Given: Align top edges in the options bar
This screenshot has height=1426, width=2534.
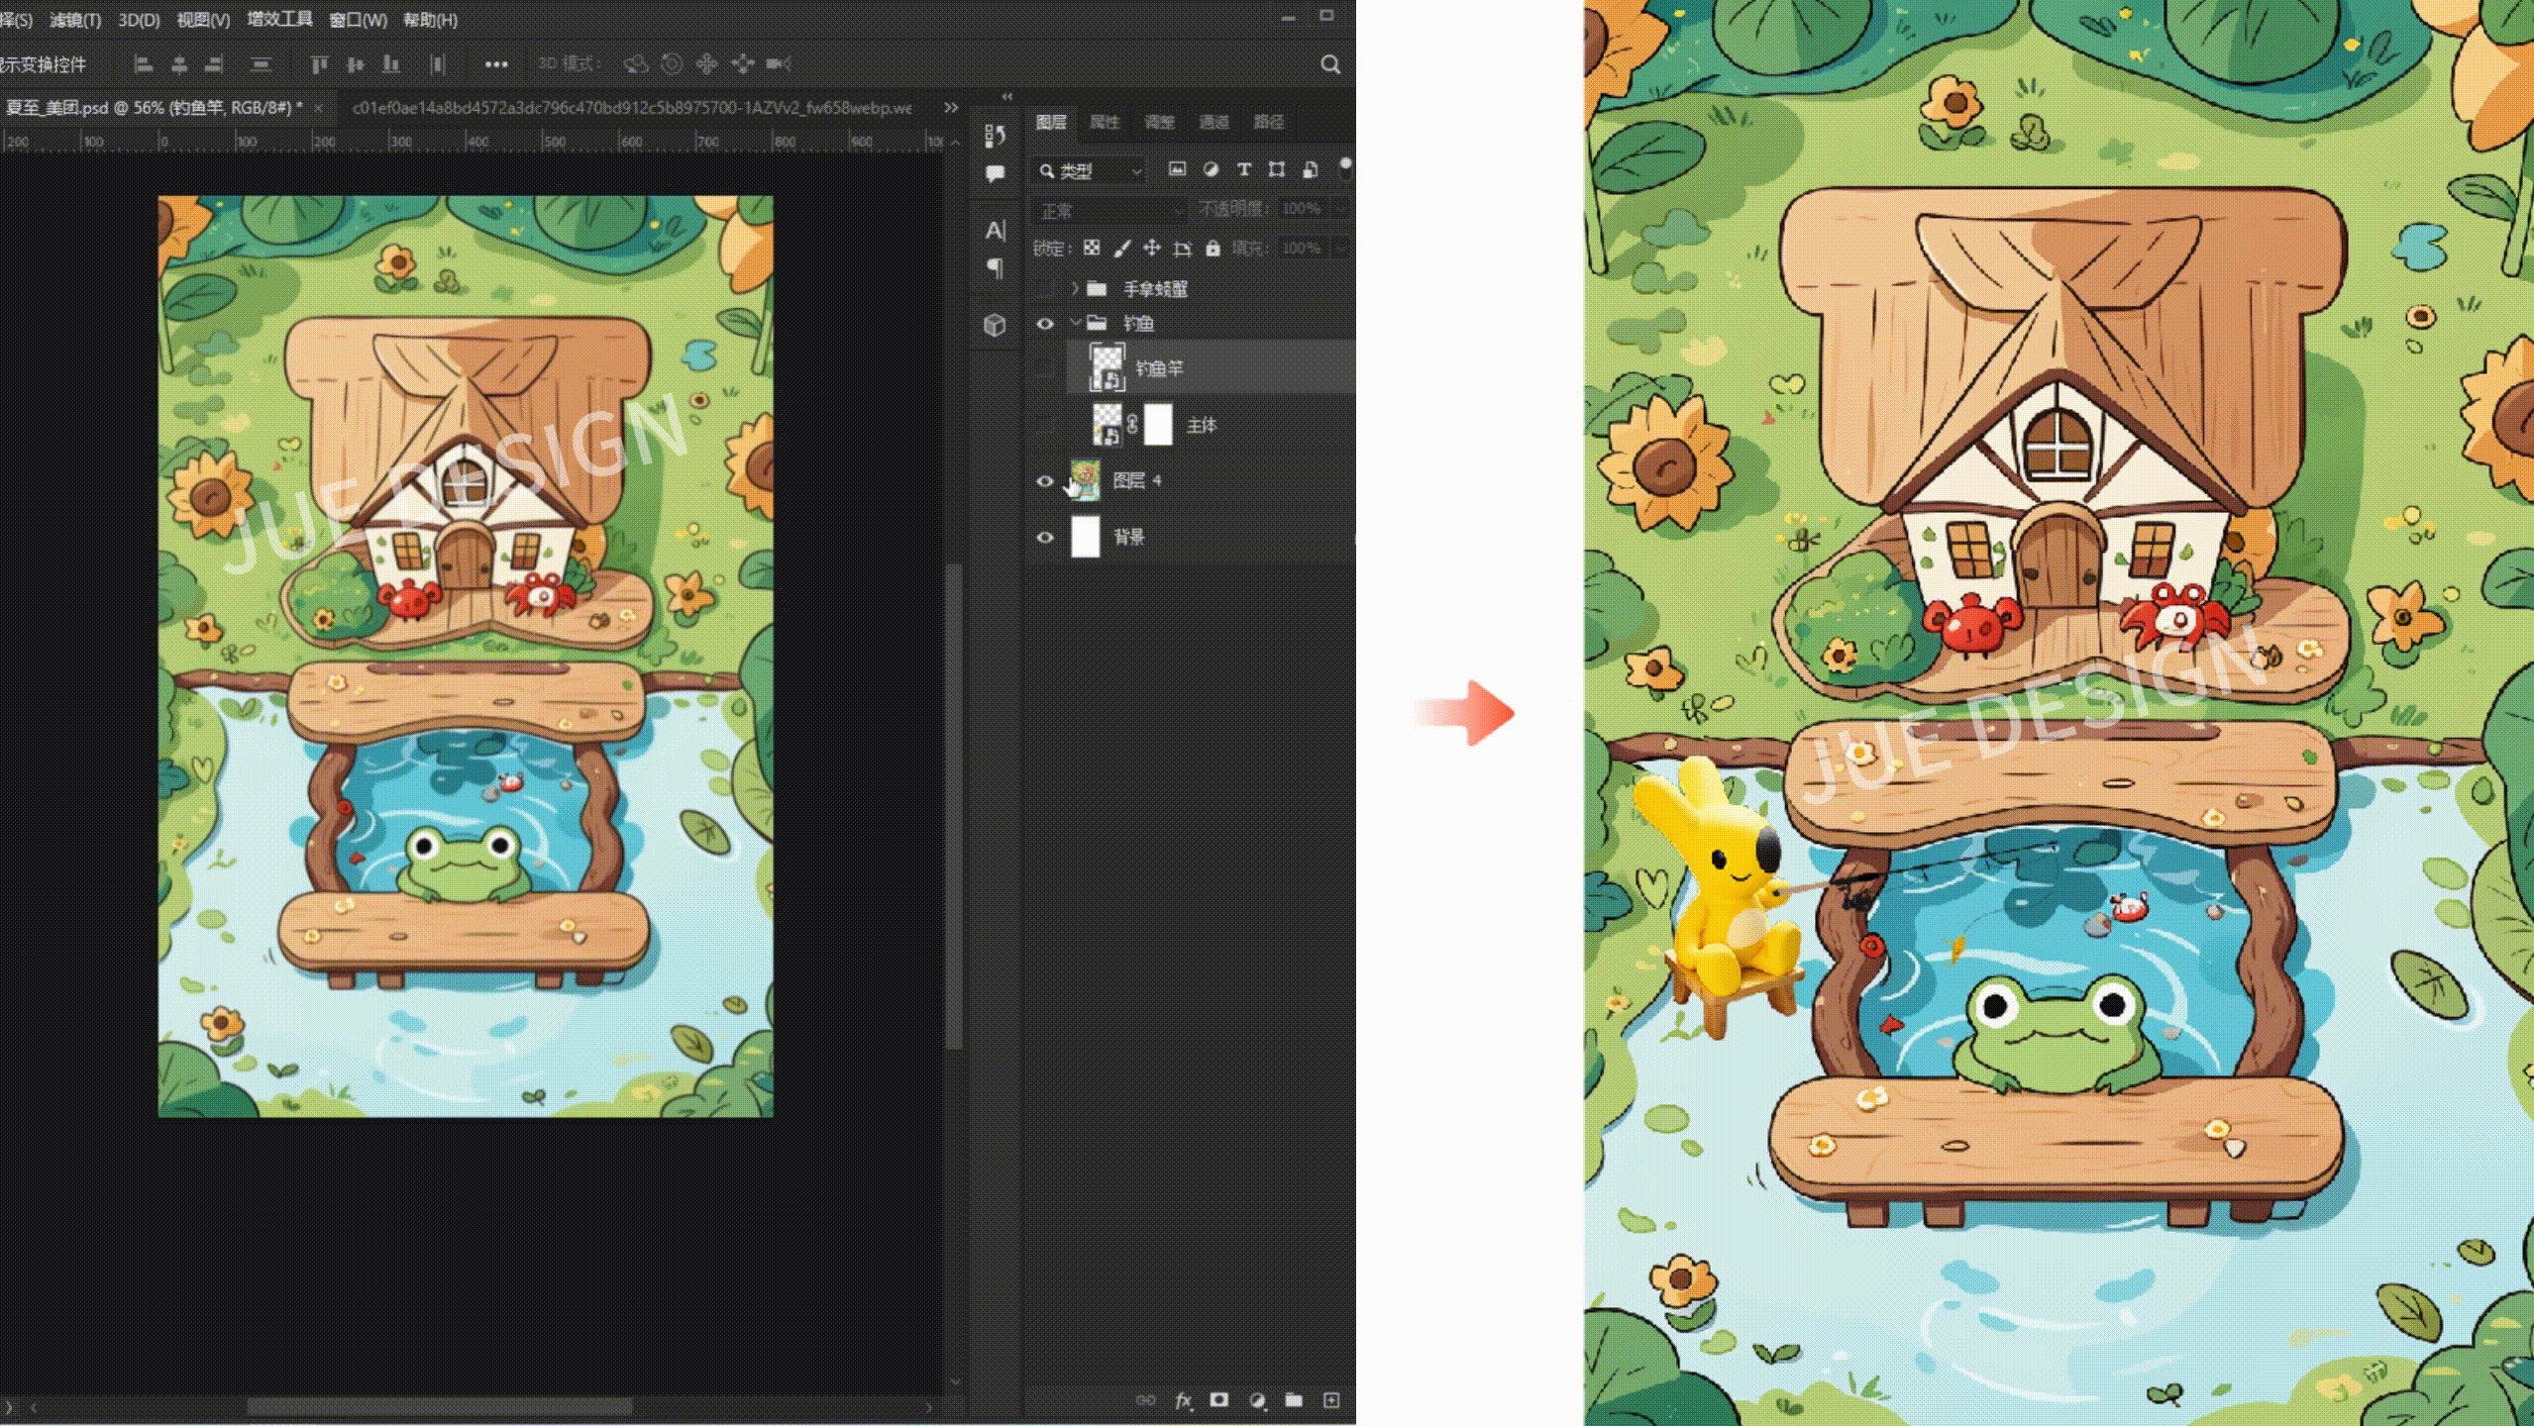Looking at the screenshot, I should [x=319, y=64].
